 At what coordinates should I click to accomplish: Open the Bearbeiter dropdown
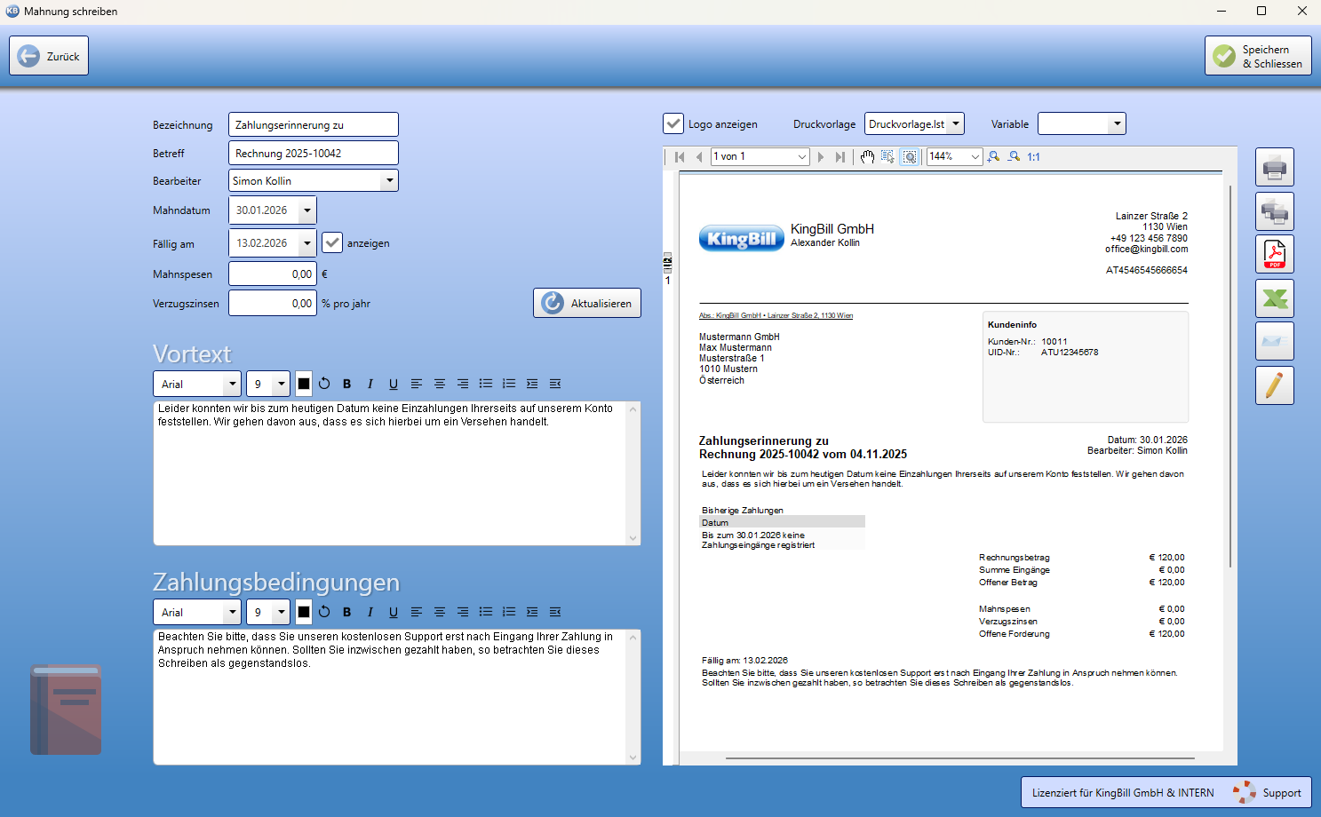(388, 181)
